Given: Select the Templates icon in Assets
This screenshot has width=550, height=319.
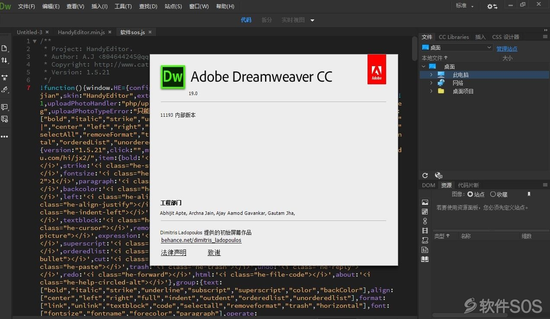Looking at the screenshot, I should click(425, 250).
